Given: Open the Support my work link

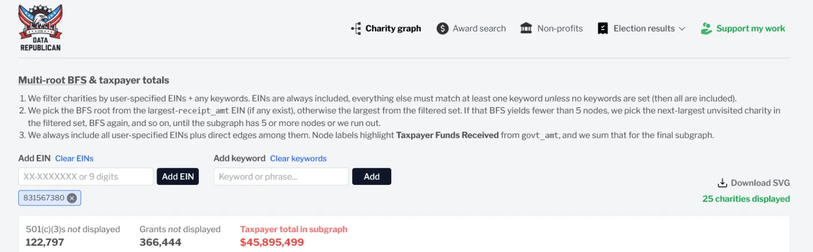Looking at the screenshot, I should tap(751, 28).
